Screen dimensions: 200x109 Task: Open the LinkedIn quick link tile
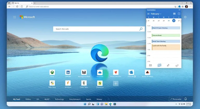click(x=68, y=72)
